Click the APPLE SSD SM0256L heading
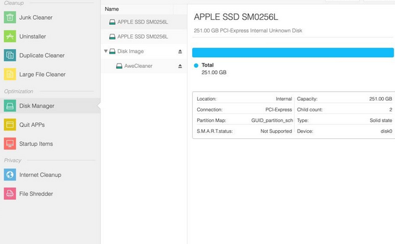Image resolution: width=395 pixels, height=244 pixels. click(x=236, y=17)
